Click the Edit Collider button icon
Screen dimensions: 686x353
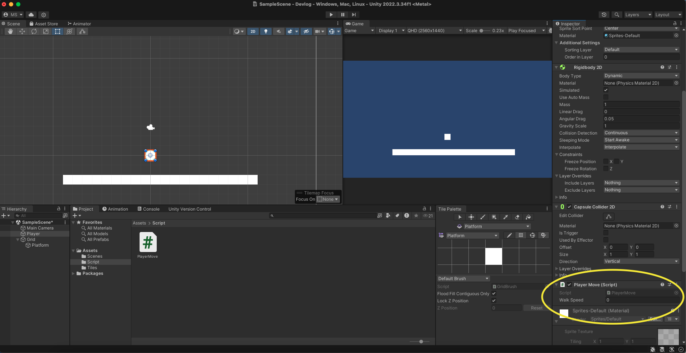(x=608, y=217)
